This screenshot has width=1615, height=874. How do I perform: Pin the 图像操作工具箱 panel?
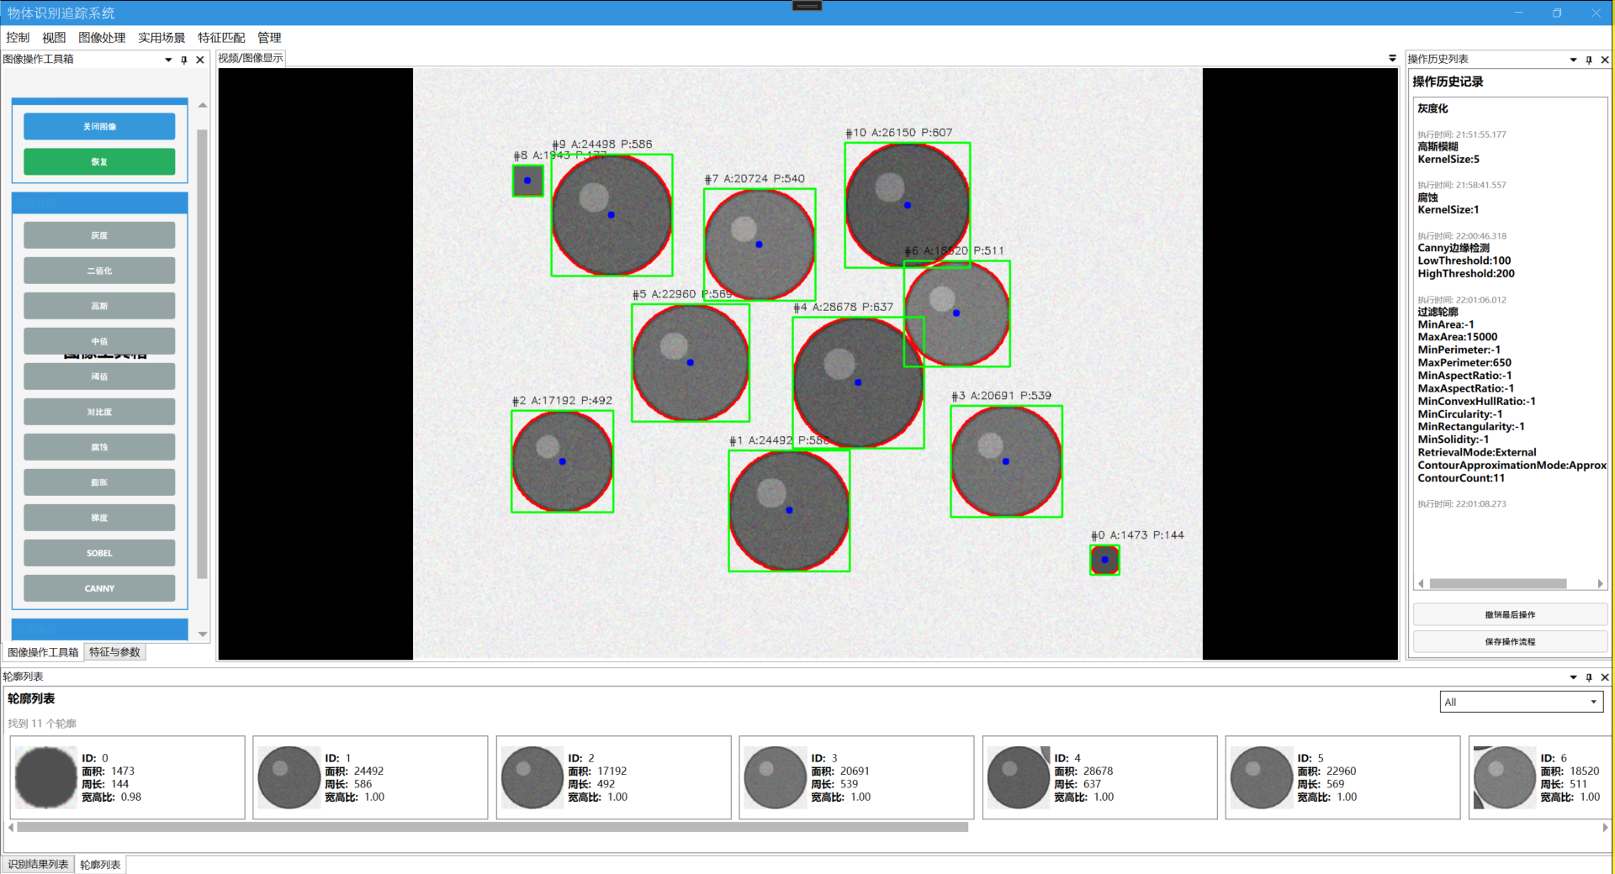tap(184, 60)
